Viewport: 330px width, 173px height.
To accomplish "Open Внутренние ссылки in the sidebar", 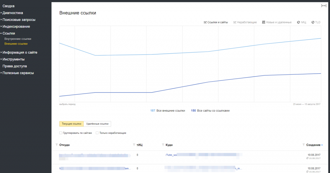I will (18, 39).
